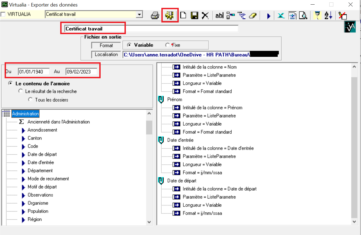Click the printer icon in the toolbar

click(155, 16)
